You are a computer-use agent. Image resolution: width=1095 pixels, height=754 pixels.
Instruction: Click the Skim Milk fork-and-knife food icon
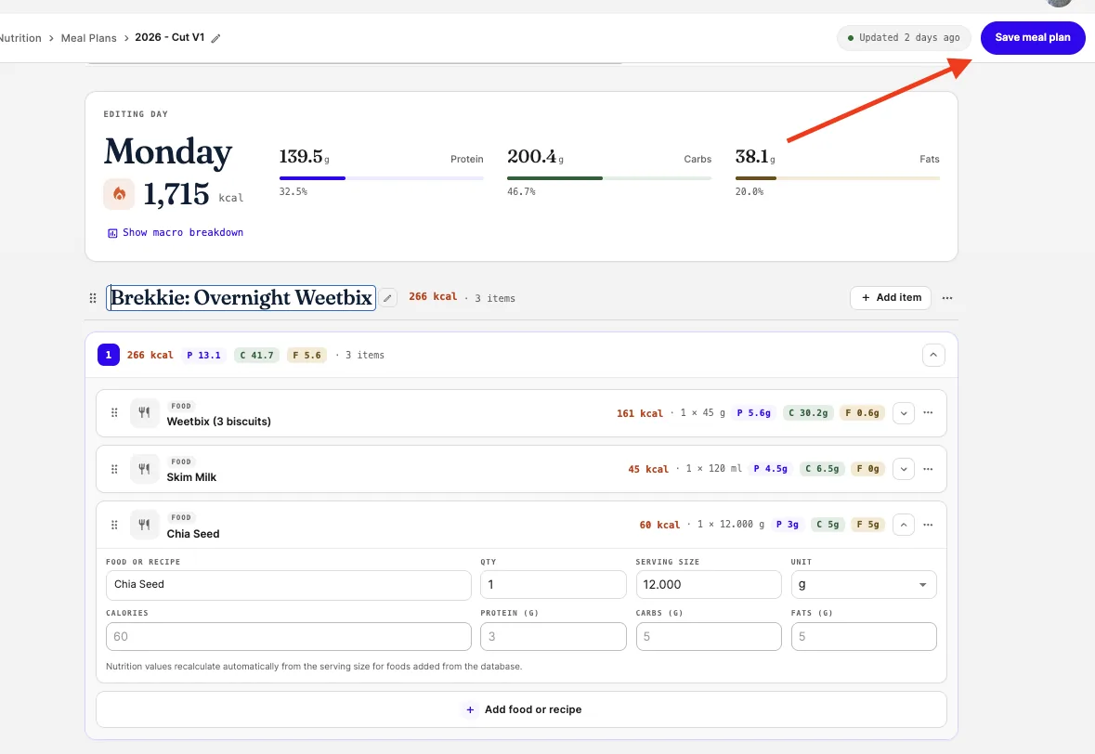click(x=145, y=469)
